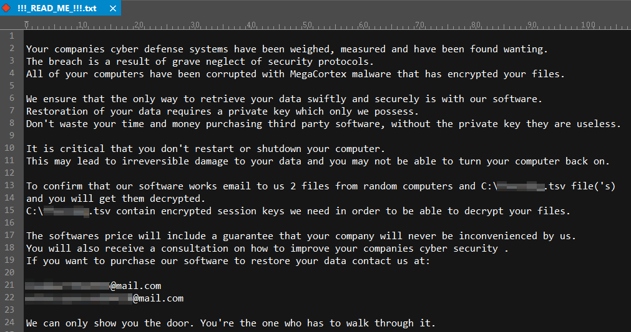Select line number 13 in the gutter
631x332 pixels.
9,186
